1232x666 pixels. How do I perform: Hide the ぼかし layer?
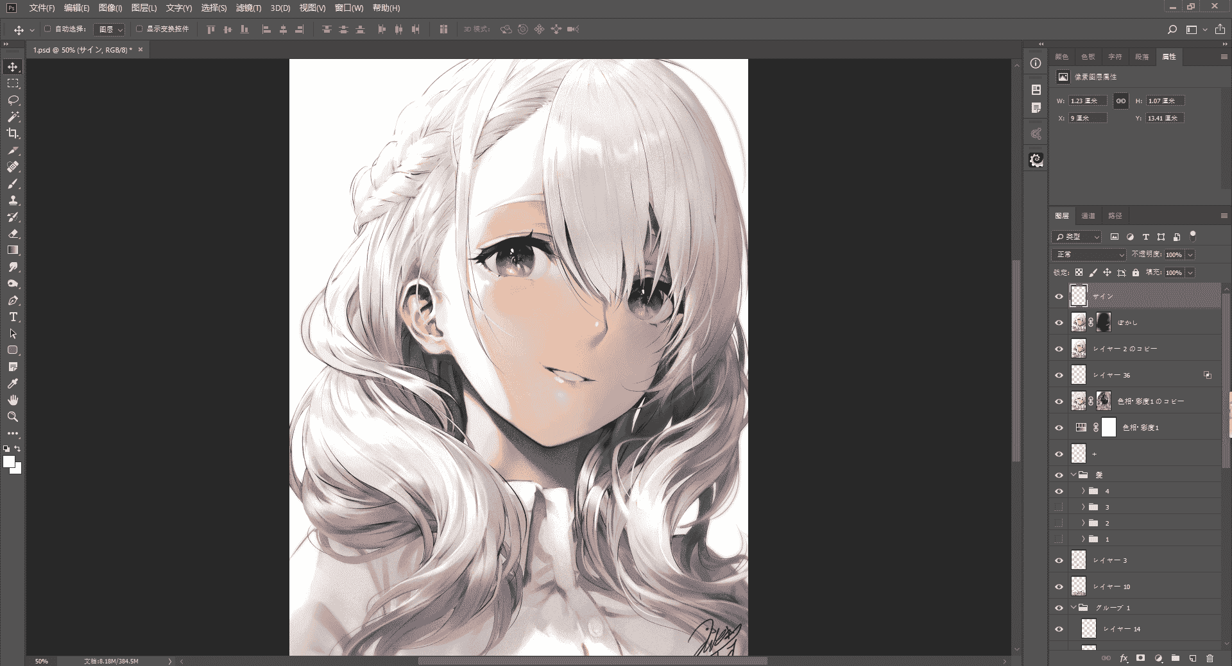tap(1059, 322)
